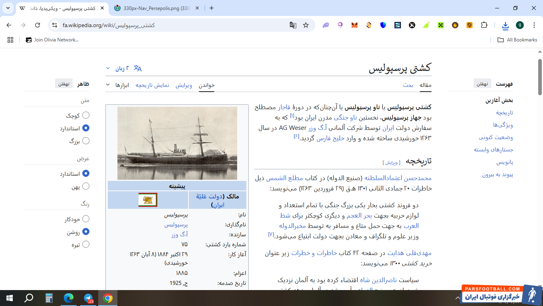Open the Calculator app in taskbar
The height and width of the screenshot is (306, 543).
[x=49, y=298]
